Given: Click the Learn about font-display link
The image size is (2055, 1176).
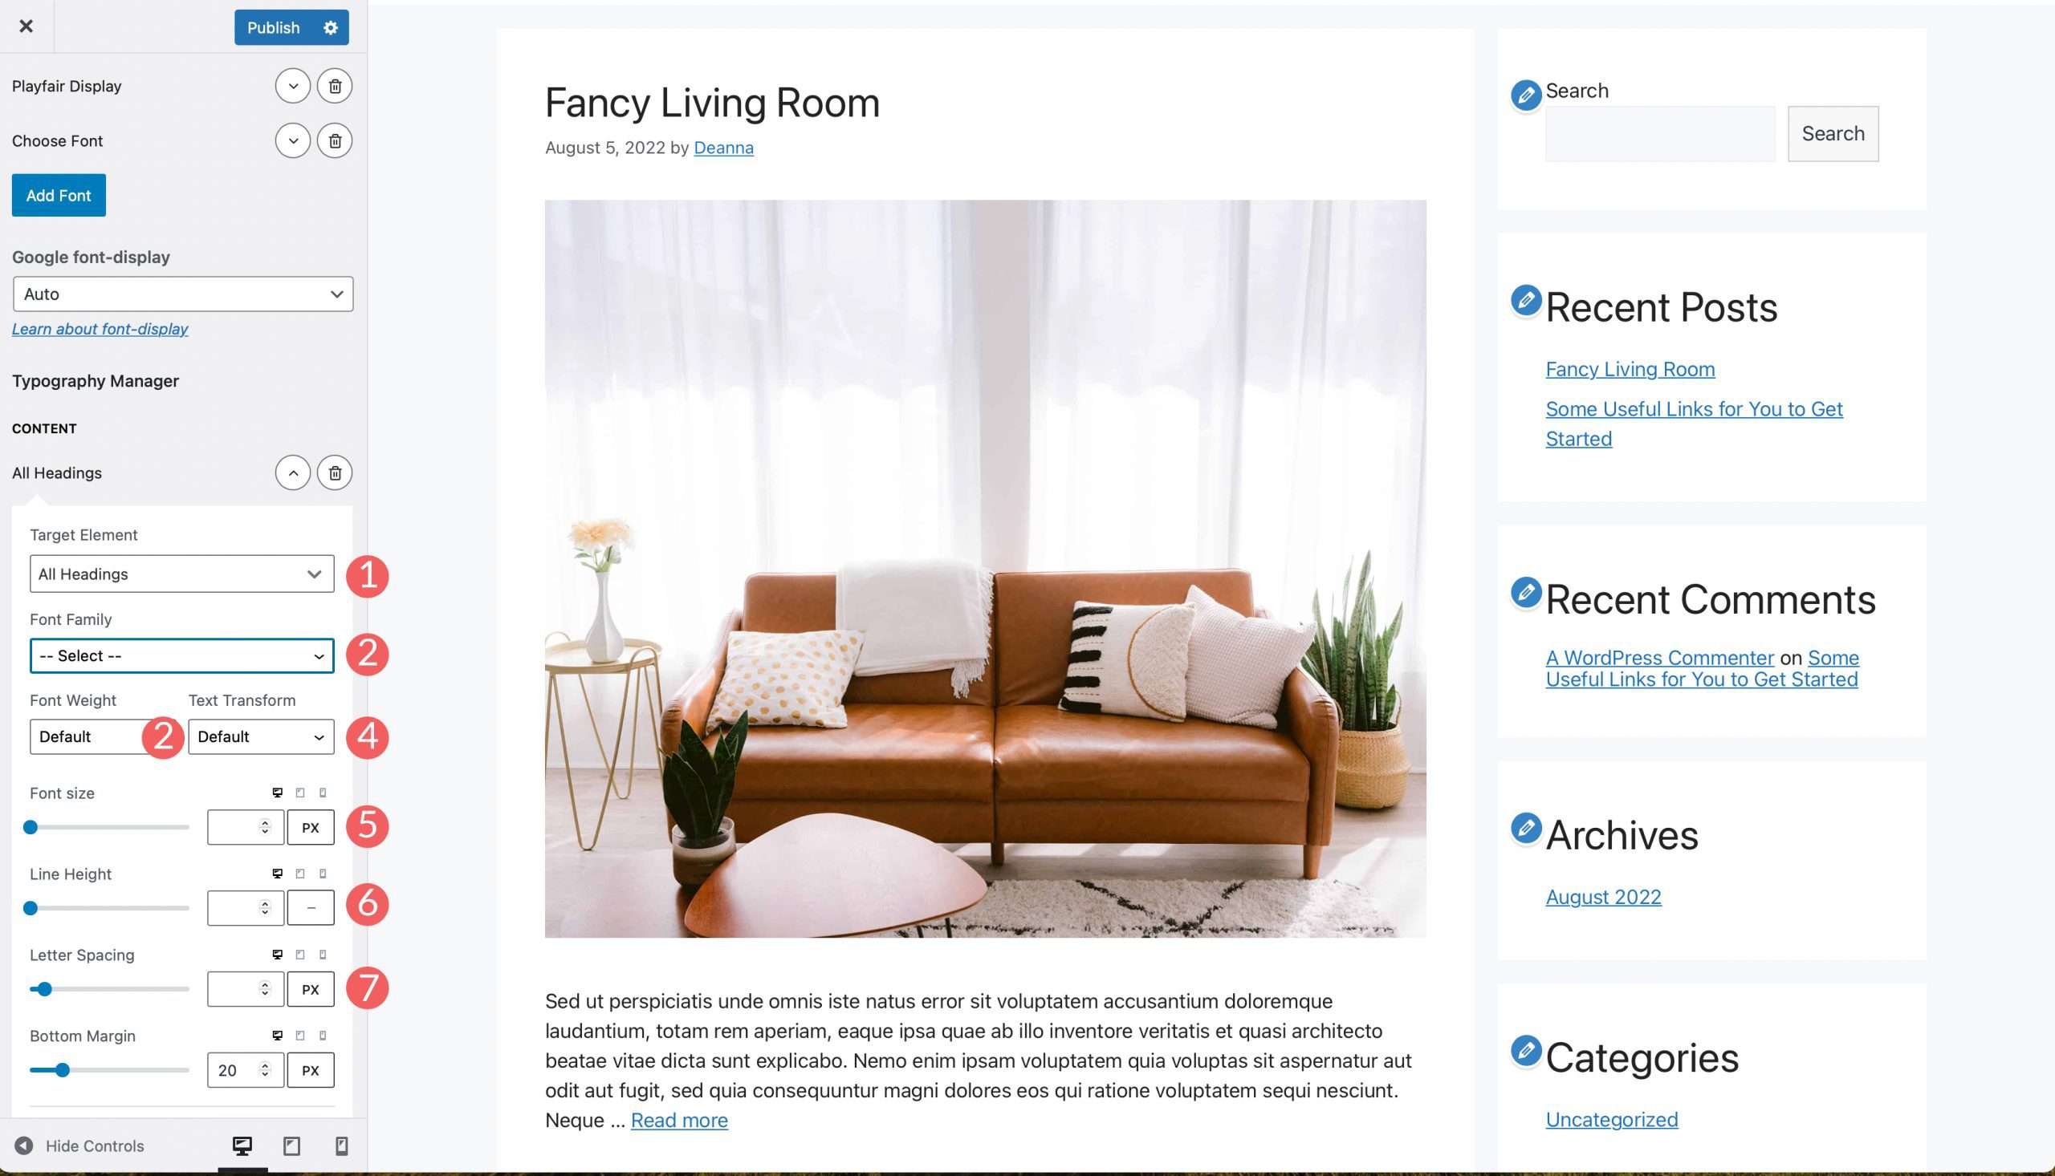Looking at the screenshot, I should (x=99, y=329).
